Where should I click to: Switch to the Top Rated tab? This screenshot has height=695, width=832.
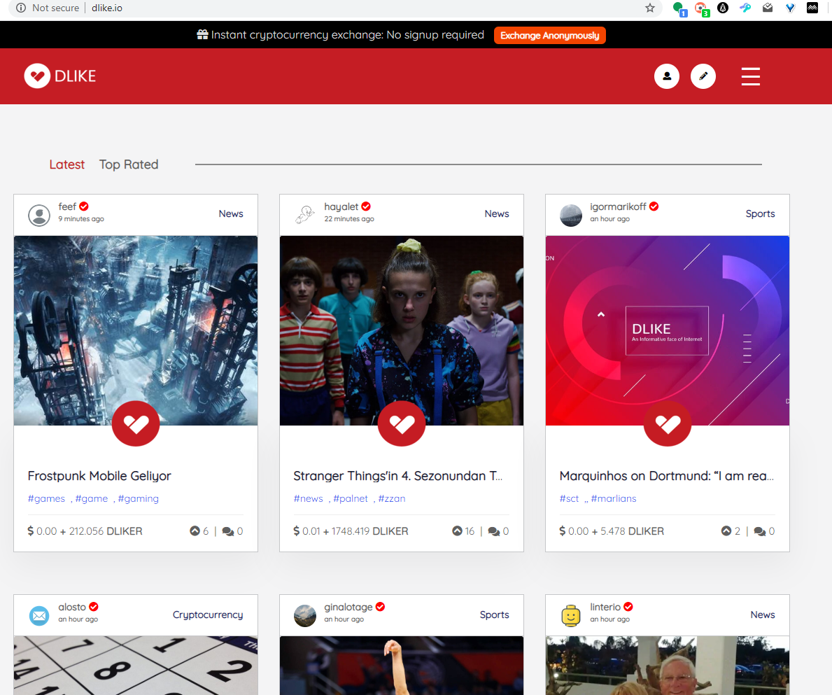(129, 164)
